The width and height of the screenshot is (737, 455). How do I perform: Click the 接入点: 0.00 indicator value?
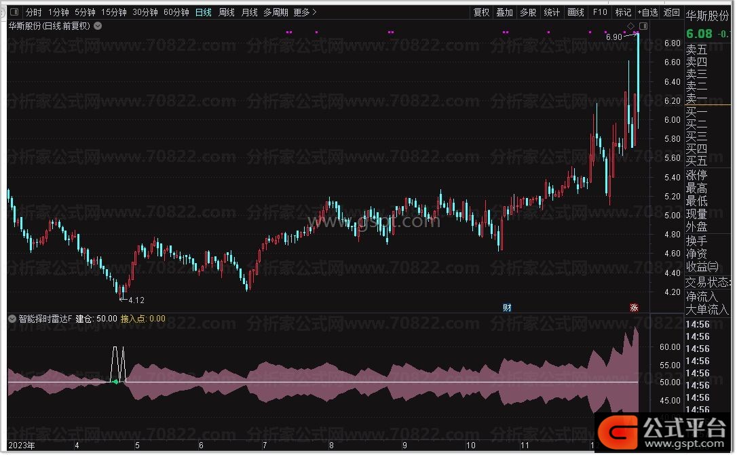[x=143, y=319]
